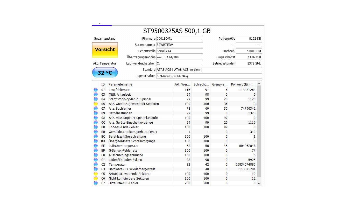Click the status icon for row 09 Betriebsstunden

coord(96,113)
